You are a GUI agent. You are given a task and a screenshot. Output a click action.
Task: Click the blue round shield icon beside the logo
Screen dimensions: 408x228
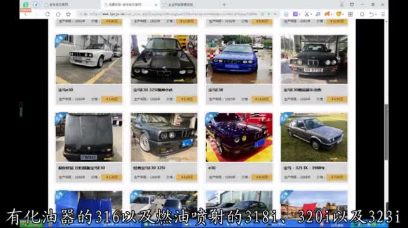pos(36,4)
